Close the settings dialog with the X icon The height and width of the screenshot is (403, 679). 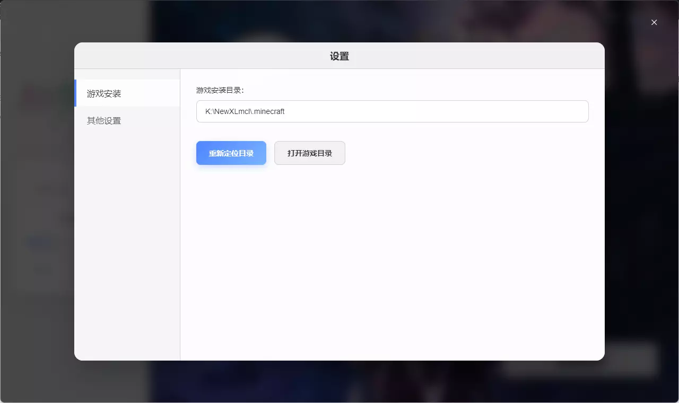654,22
